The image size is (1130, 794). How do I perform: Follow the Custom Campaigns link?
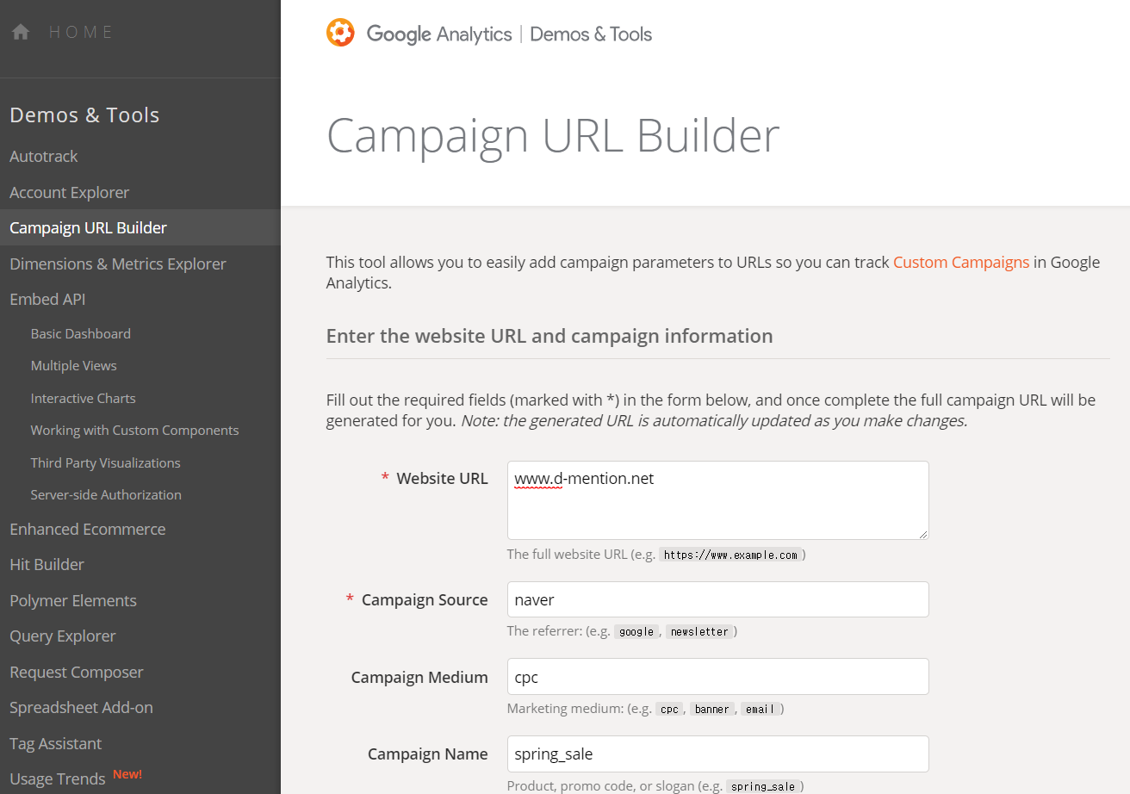961,262
